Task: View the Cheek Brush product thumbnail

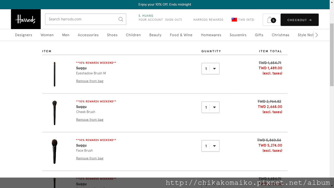Action: 54,113
